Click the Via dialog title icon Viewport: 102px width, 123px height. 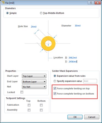click(3, 3)
